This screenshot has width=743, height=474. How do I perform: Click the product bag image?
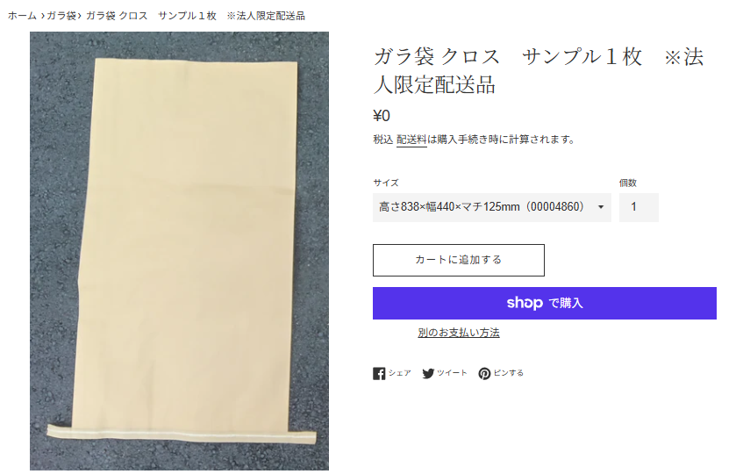pos(179,251)
